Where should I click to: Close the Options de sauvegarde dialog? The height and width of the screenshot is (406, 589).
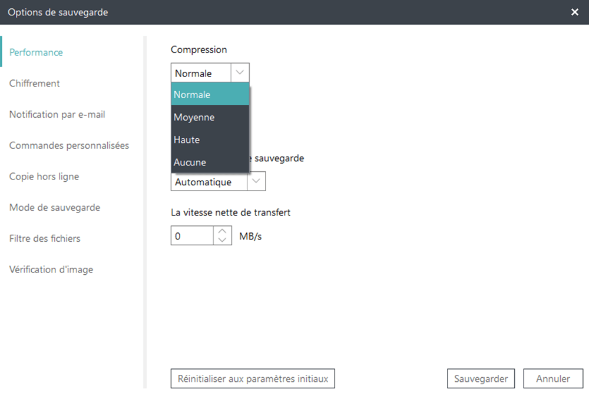coord(575,12)
